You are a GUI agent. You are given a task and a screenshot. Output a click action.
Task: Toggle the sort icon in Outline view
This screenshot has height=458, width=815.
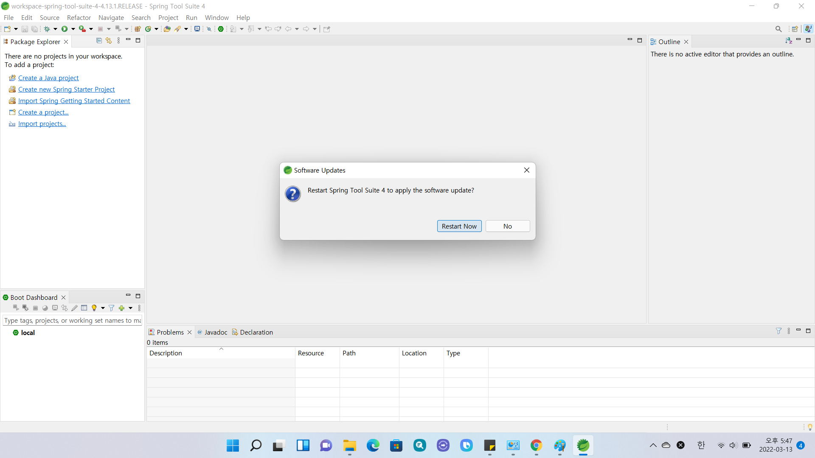[788, 41]
